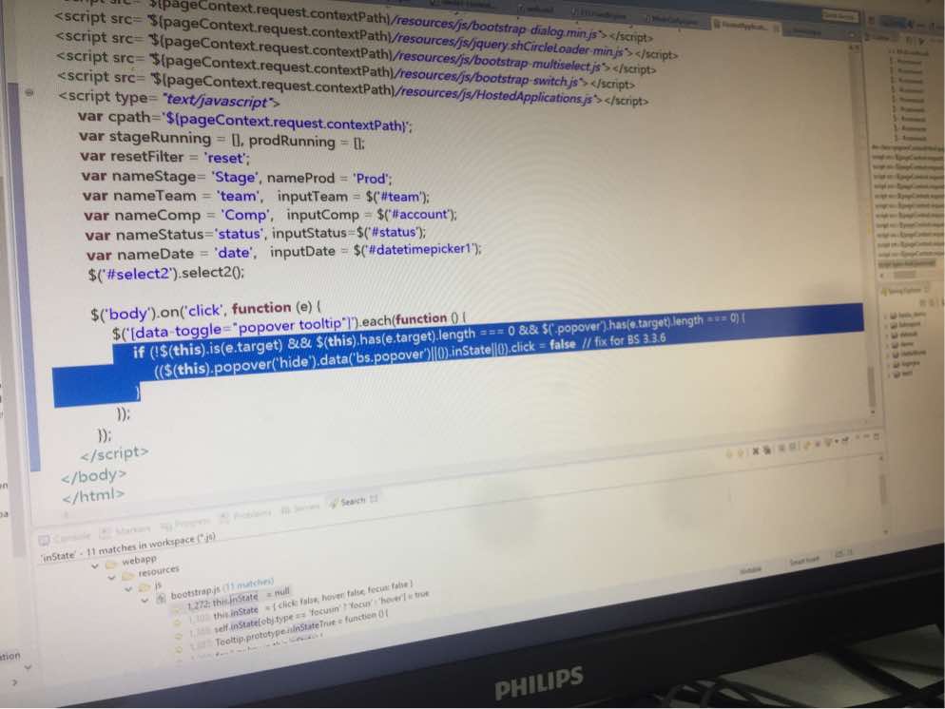Click the bootstrap-multiselect.js script src line
The image size is (945, 709).
356,52
